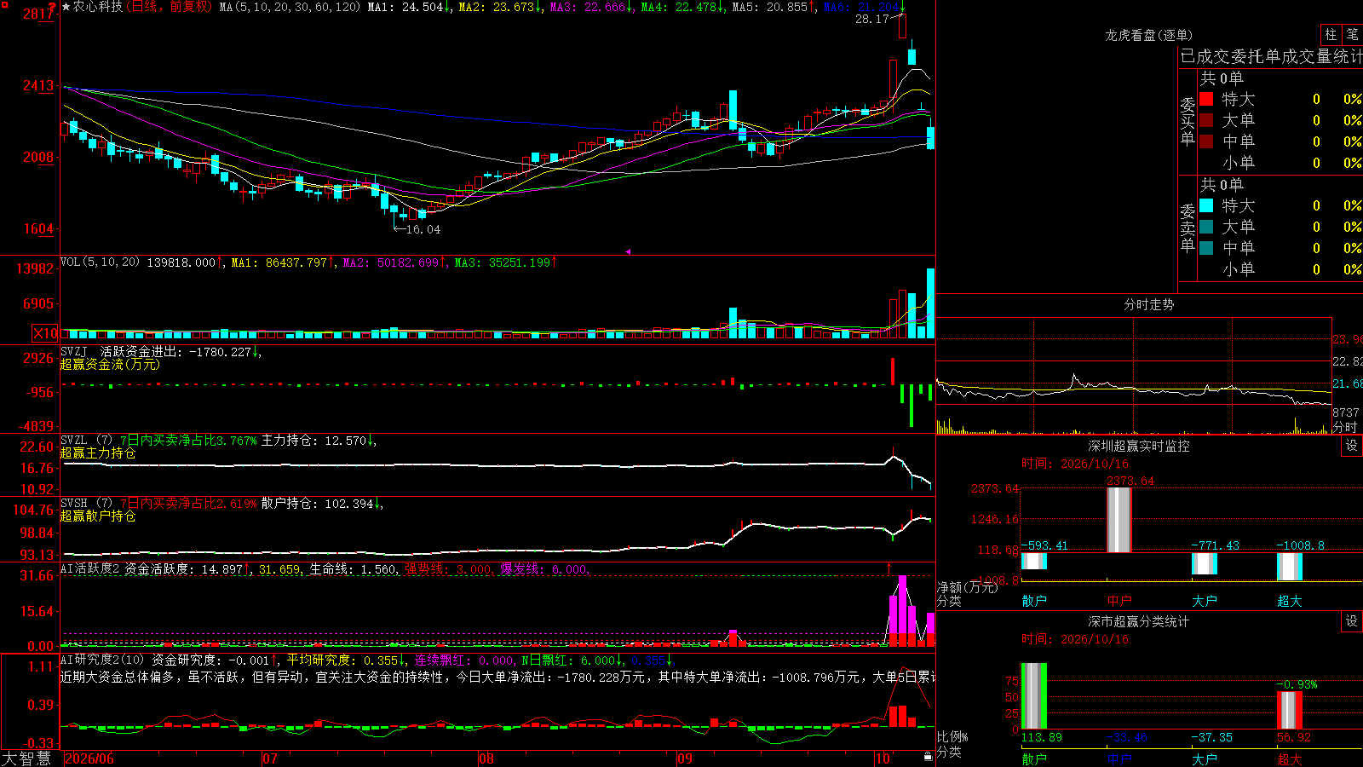
Task: Open 设 settings for 深市超赢分类统计
Action: 1352,621
